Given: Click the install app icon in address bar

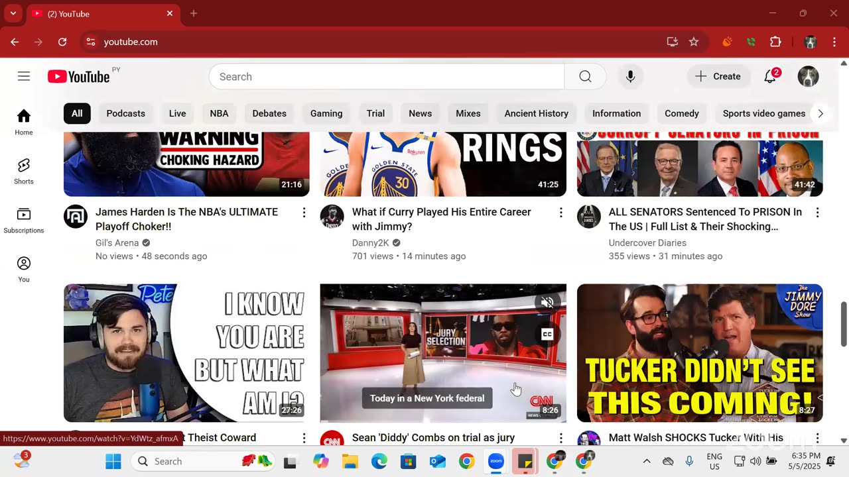Looking at the screenshot, I should tap(673, 42).
